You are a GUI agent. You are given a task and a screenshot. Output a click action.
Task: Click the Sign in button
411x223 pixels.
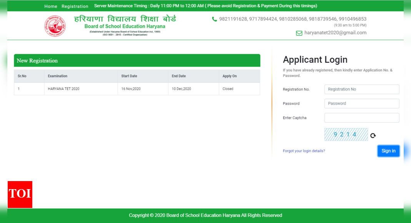click(x=388, y=151)
